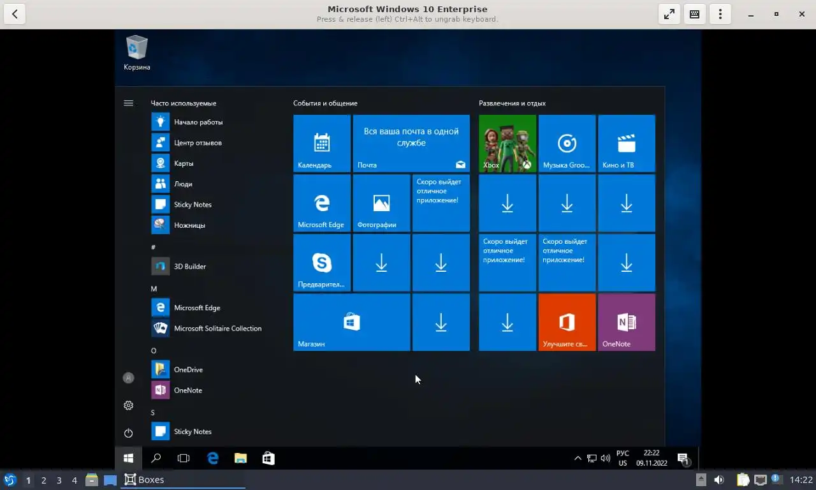Open Windows Action Center notifications

[683, 459]
